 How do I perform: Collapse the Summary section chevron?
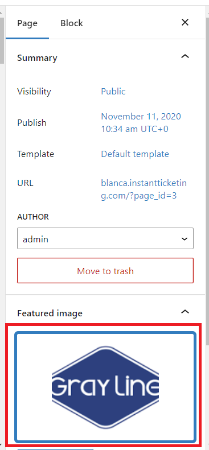(185, 56)
